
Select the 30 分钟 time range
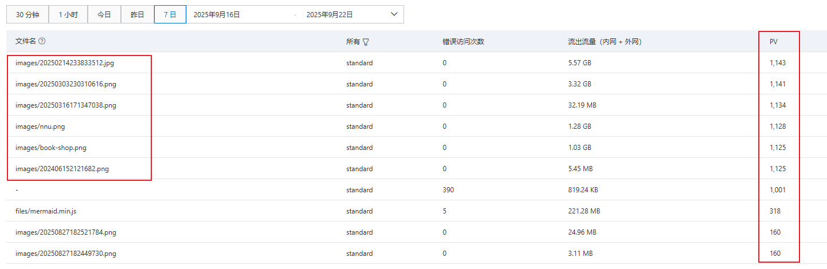click(28, 15)
